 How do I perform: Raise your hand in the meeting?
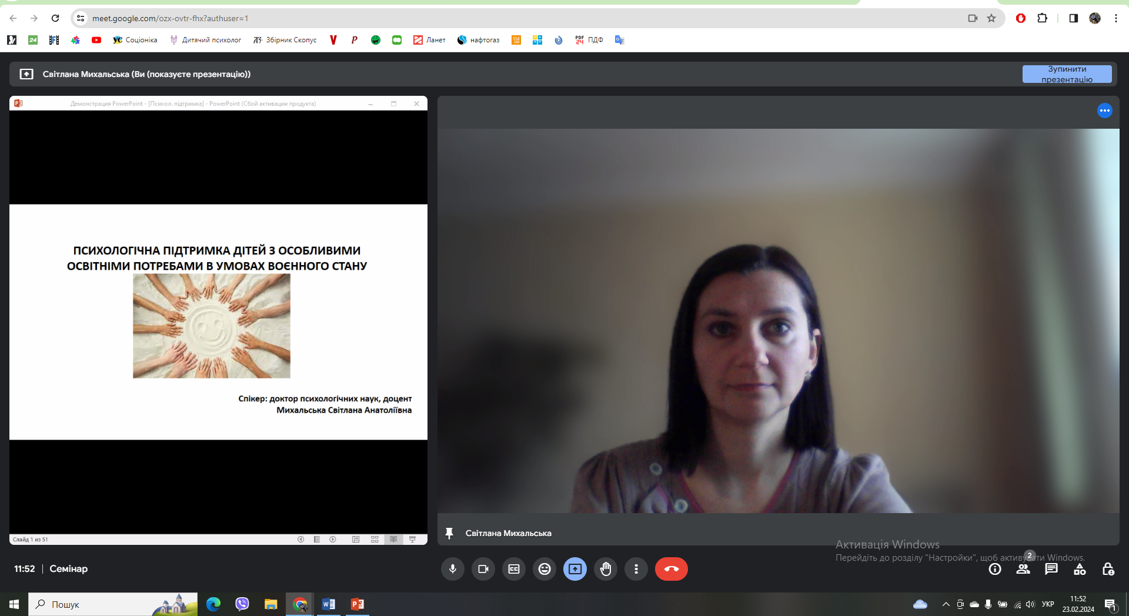[x=606, y=569]
